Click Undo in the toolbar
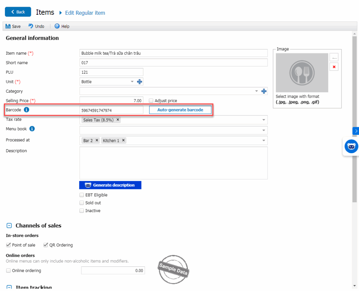Image resolution: width=359 pixels, height=291 pixels. tap(36, 26)
